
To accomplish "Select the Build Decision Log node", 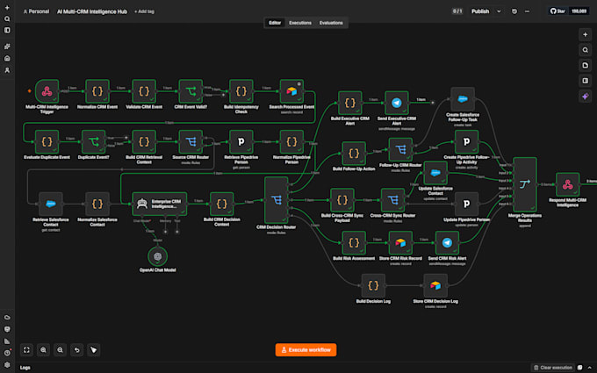I will (373, 285).
